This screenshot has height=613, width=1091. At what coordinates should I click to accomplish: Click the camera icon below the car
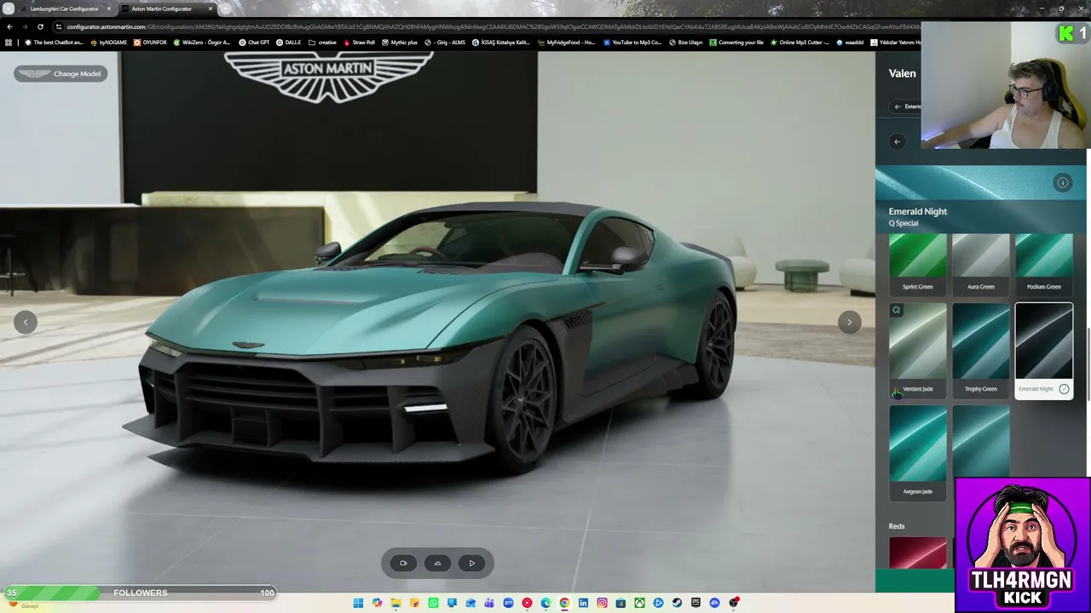point(403,563)
